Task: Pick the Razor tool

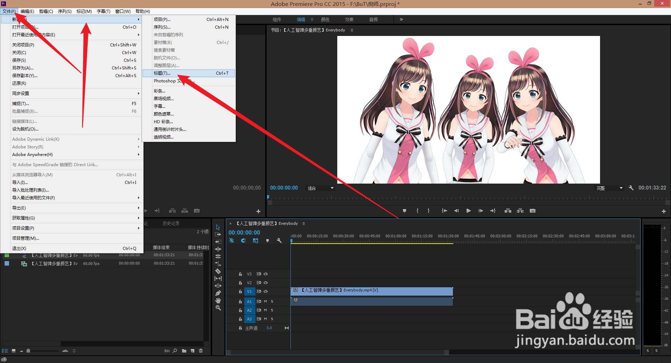Action: tap(218, 271)
